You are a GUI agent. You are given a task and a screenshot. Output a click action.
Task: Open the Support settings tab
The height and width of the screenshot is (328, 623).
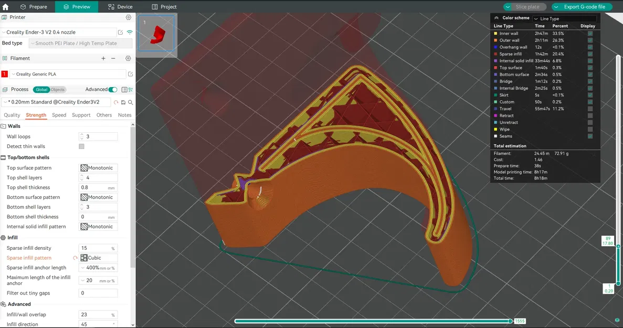click(81, 115)
